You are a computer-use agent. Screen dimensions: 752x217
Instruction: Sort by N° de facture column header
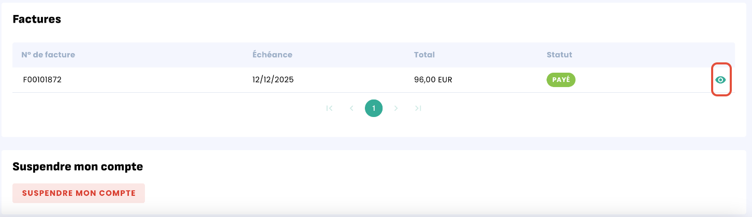[49, 55]
